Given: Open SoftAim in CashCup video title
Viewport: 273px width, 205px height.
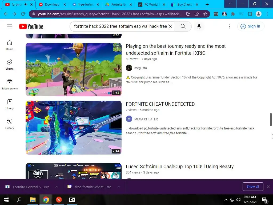Looking at the screenshot, I should [180, 167].
